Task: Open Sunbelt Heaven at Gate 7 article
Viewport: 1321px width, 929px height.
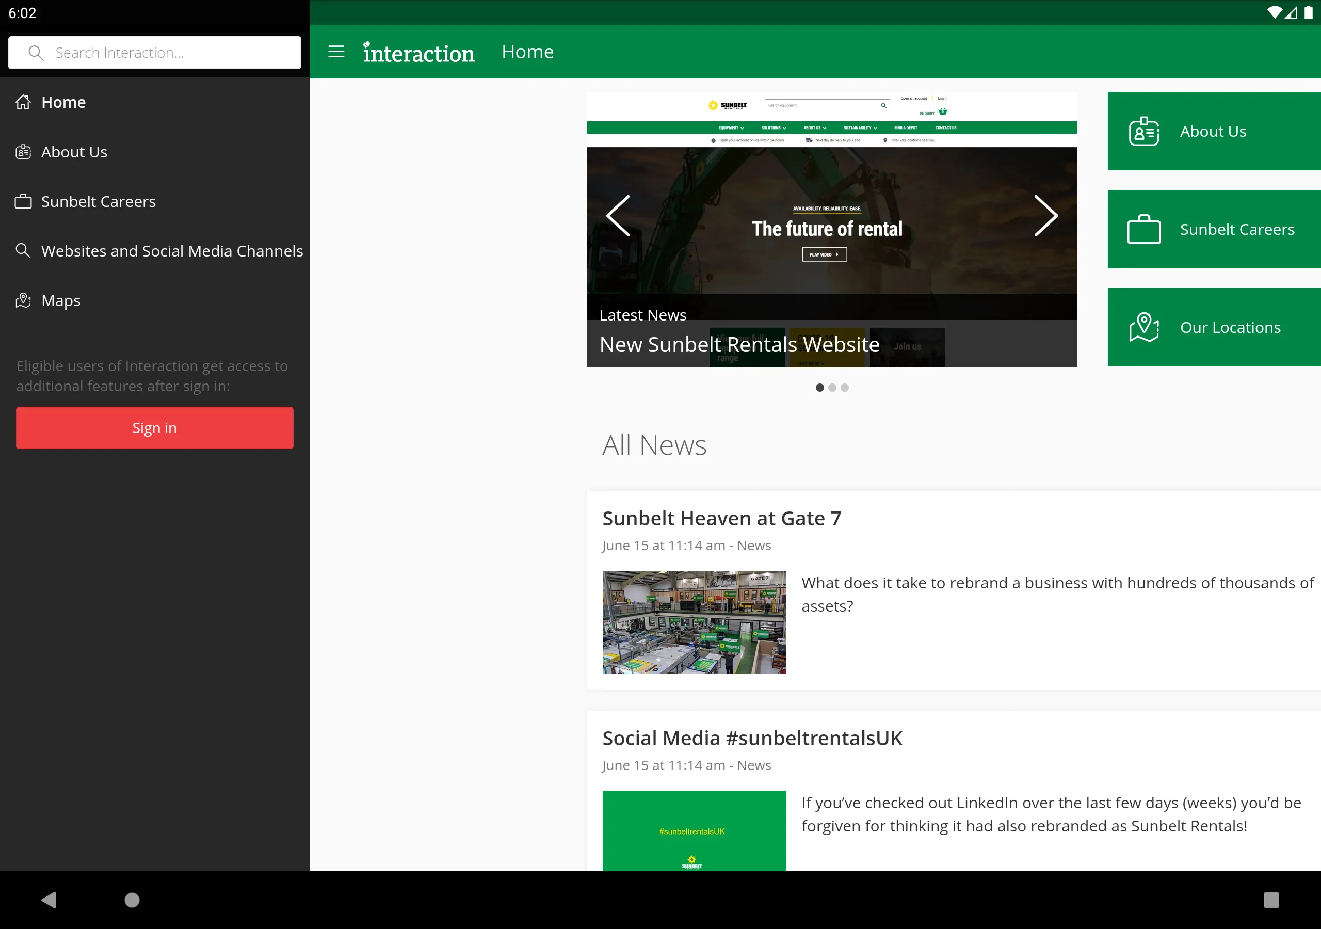Action: tap(721, 519)
